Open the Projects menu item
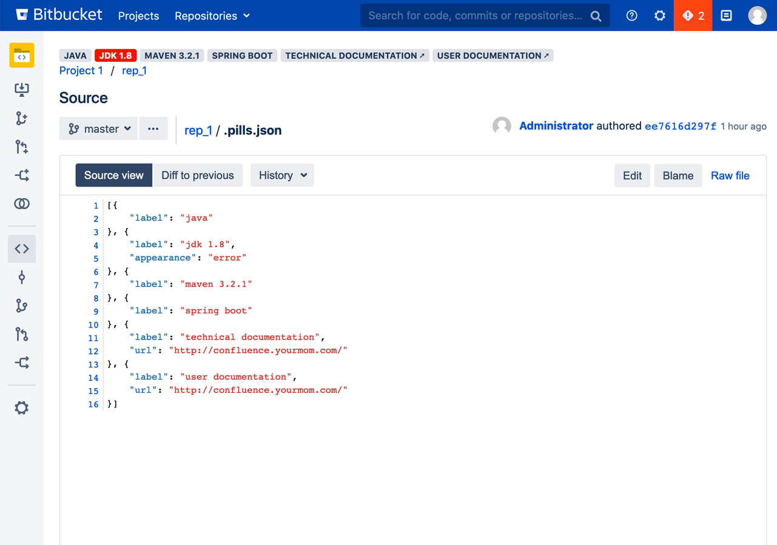The width and height of the screenshot is (777, 545). 138,16
